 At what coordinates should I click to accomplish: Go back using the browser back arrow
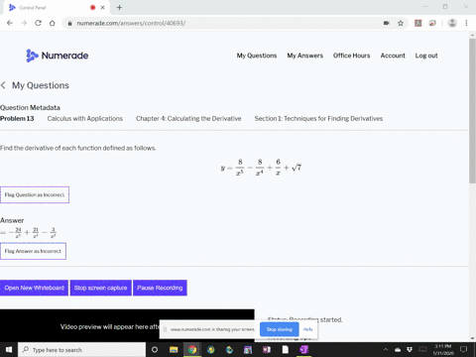pos(10,23)
